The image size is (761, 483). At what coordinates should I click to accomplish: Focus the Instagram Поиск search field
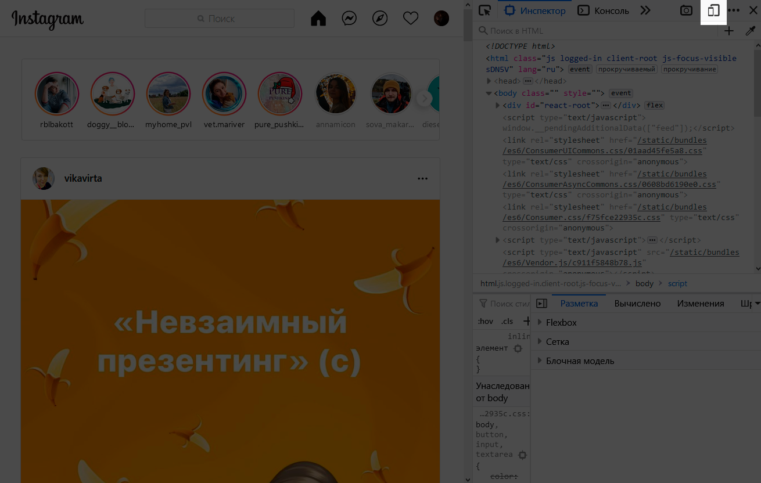click(x=220, y=19)
